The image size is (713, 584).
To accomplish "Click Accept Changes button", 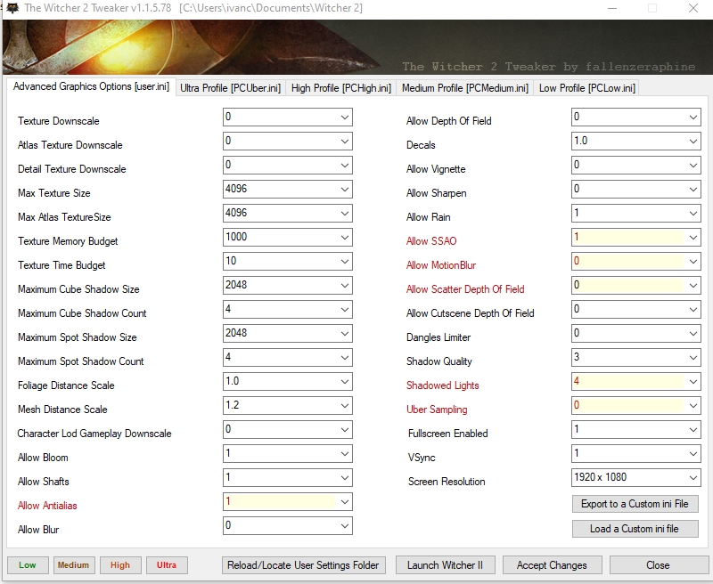I will click(x=552, y=565).
